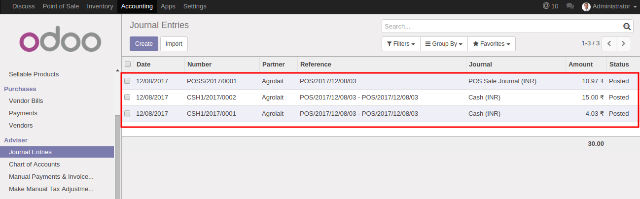The width and height of the screenshot is (640, 199).
Task: Switch to Point of Sale menu
Action: click(x=61, y=6)
